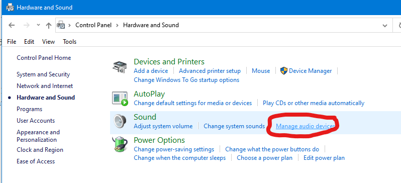Open Manage audio devices link

[x=306, y=126]
